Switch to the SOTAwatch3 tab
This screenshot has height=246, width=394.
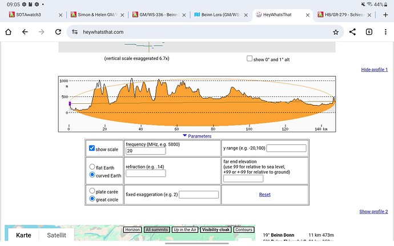tap(31, 15)
